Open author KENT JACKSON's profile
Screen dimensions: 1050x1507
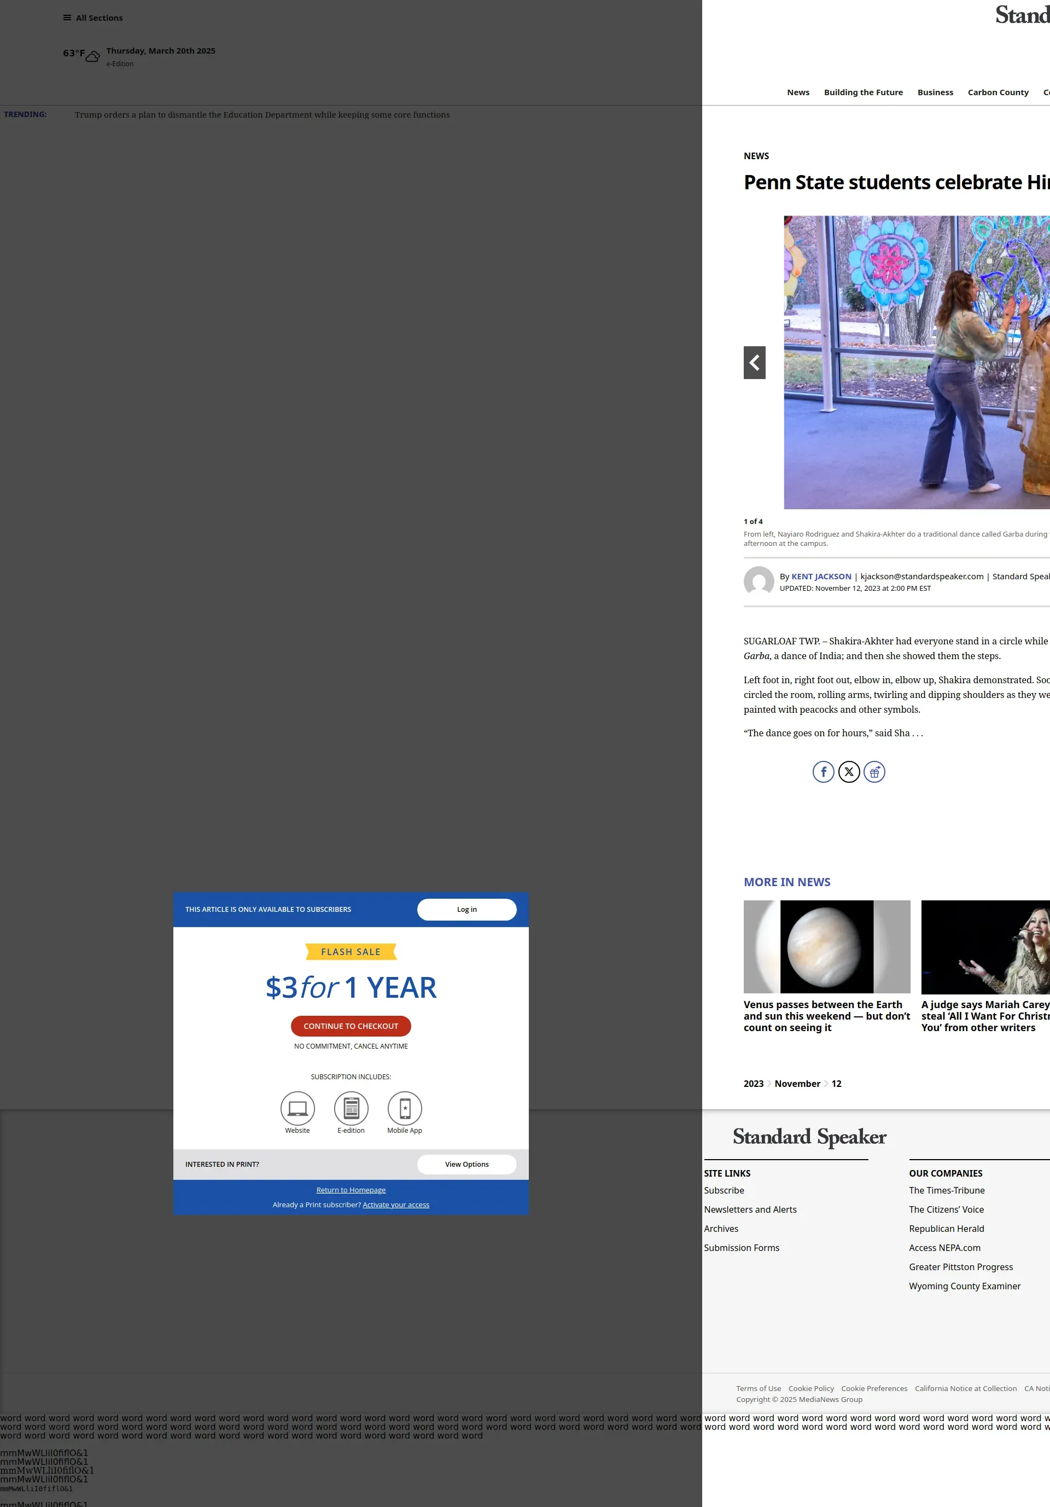[821, 577]
